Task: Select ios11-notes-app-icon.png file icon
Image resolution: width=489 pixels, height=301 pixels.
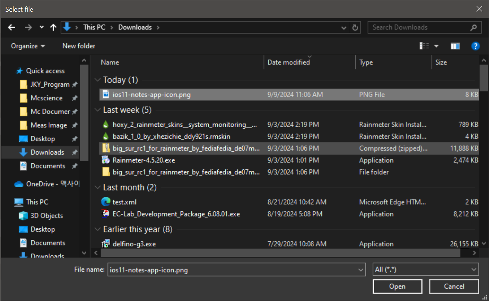Action: [106, 95]
